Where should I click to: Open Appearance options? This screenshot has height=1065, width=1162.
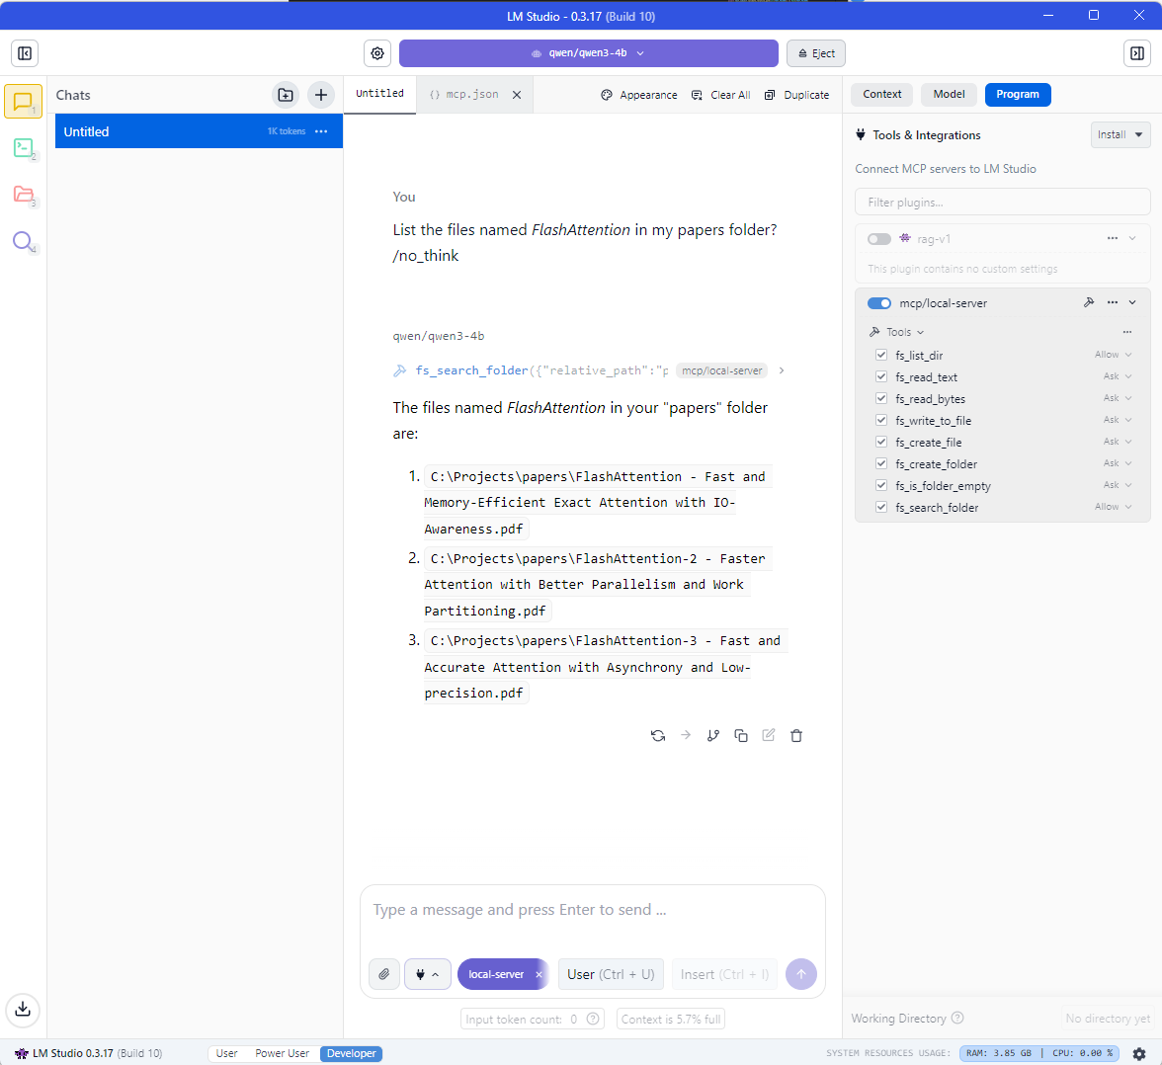(638, 95)
